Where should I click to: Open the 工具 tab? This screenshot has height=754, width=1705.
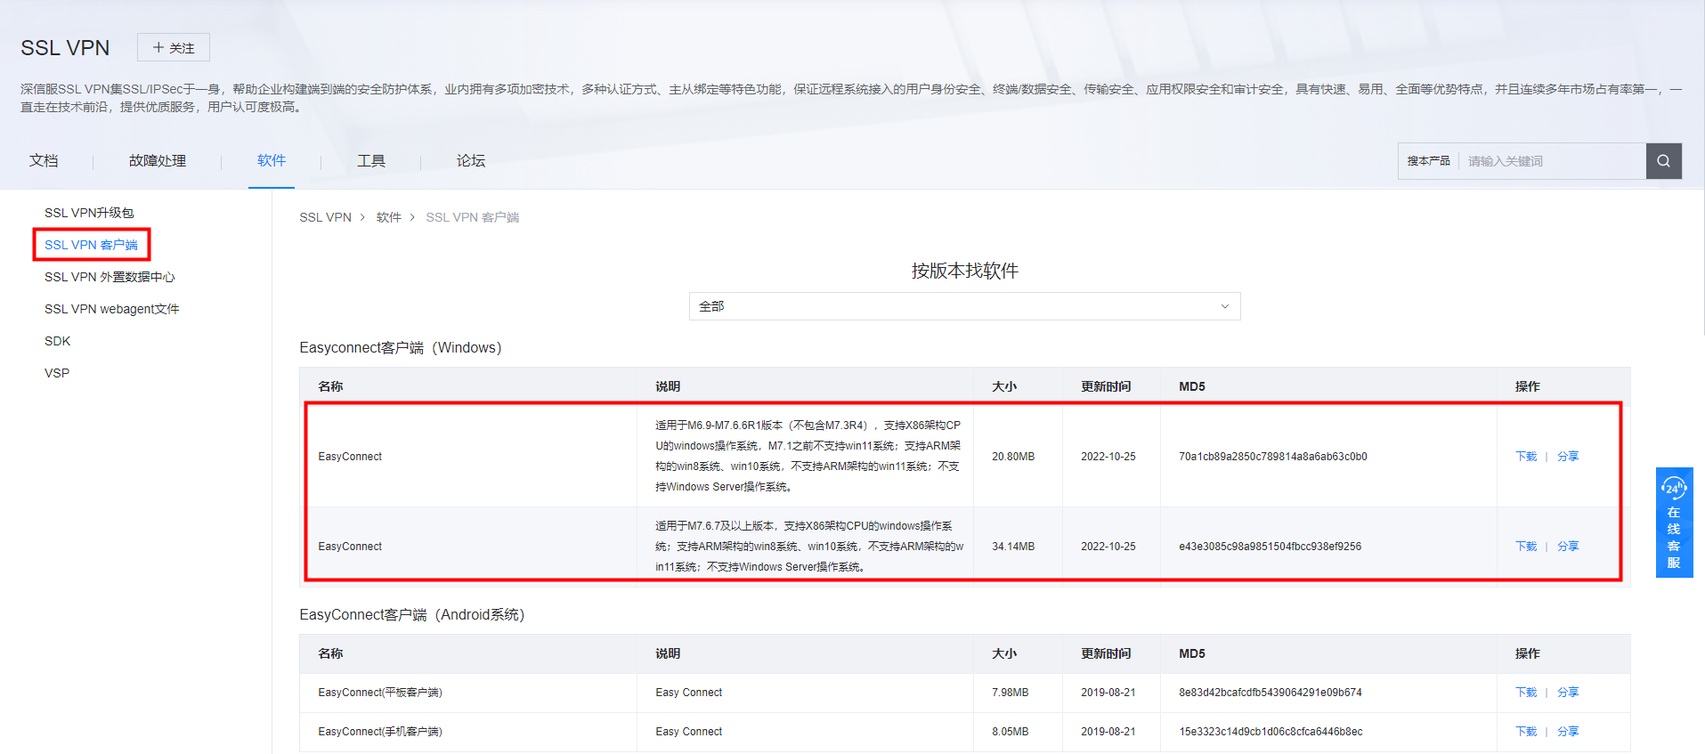pos(371,161)
